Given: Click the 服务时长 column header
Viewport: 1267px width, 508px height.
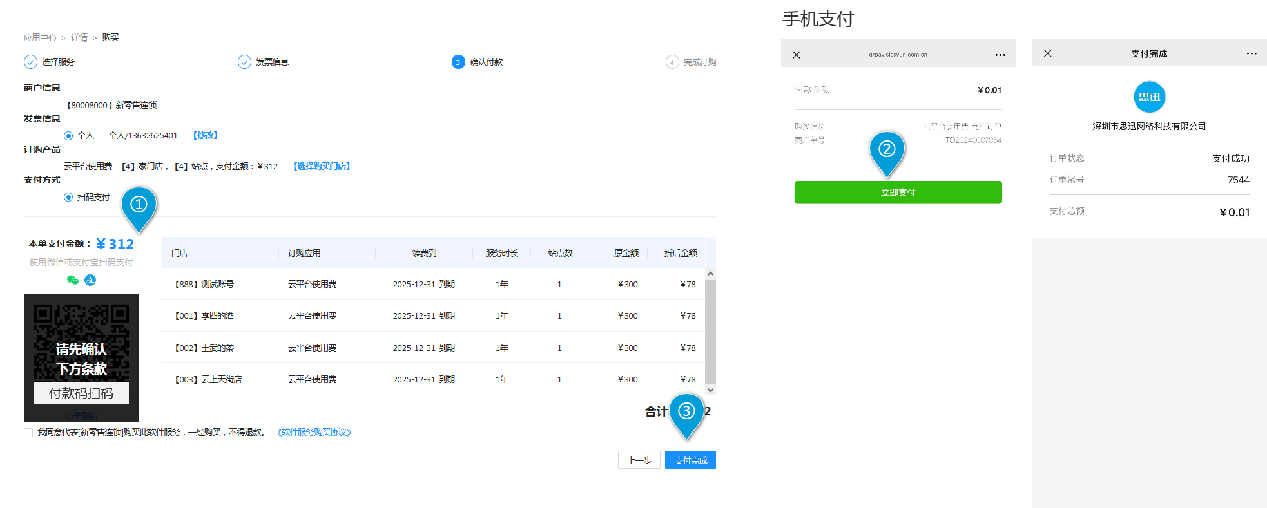Looking at the screenshot, I should pyautogui.click(x=502, y=253).
